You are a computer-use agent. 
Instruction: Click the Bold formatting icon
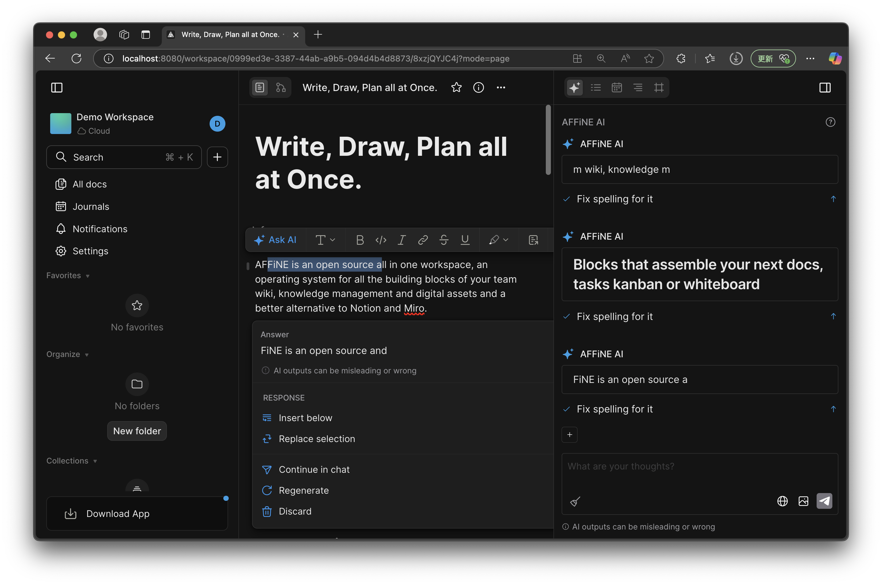[x=359, y=240]
